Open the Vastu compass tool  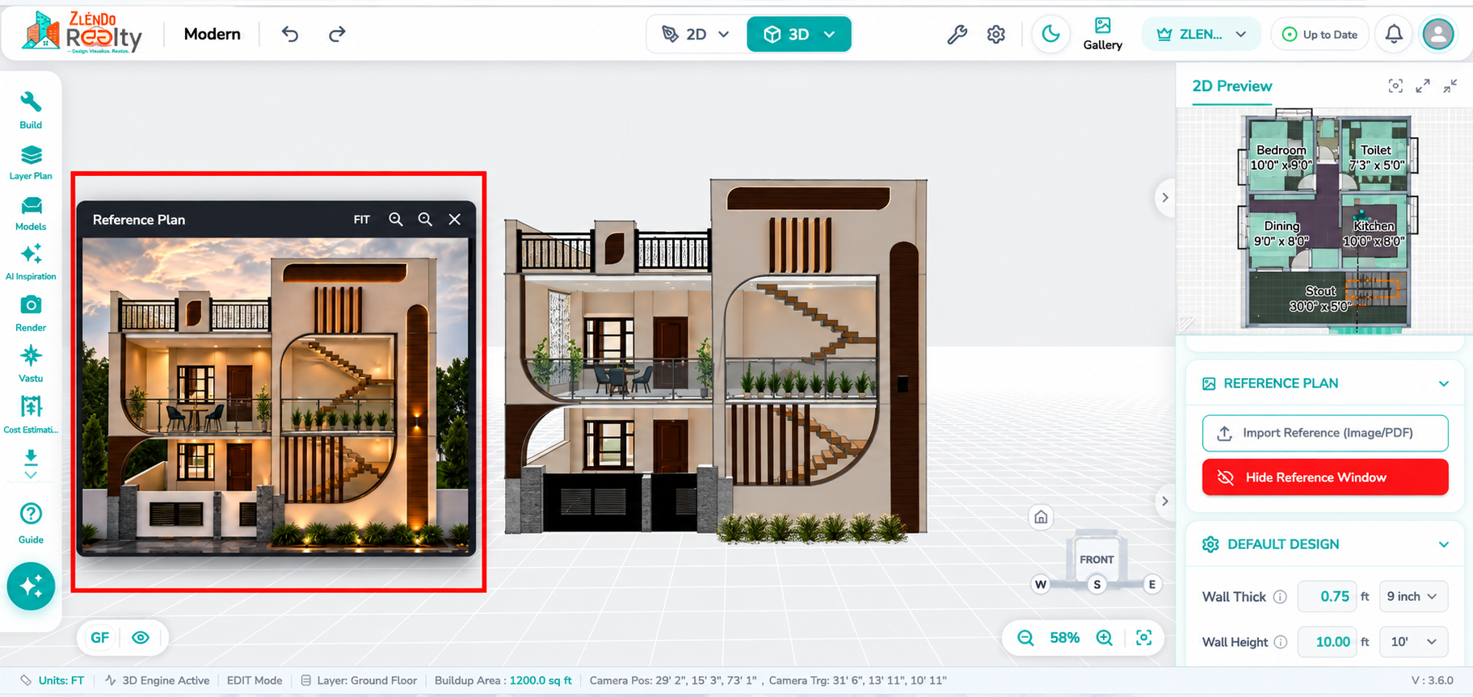click(x=31, y=364)
